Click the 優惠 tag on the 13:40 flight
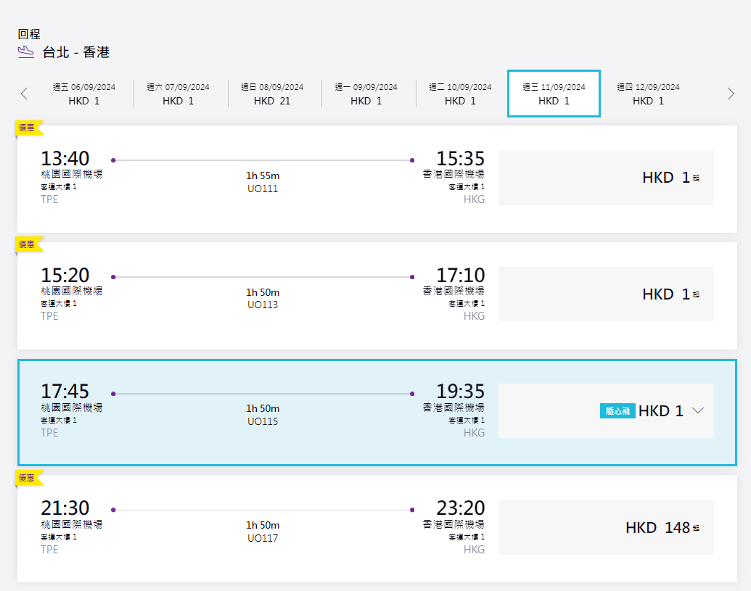 click(x=28, y=128)
